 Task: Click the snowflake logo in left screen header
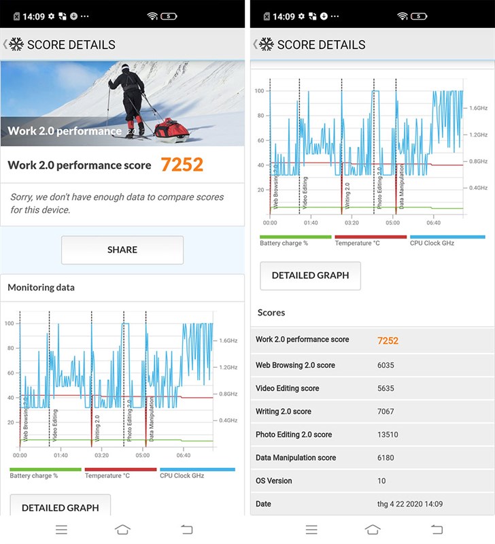pos(16,44)
